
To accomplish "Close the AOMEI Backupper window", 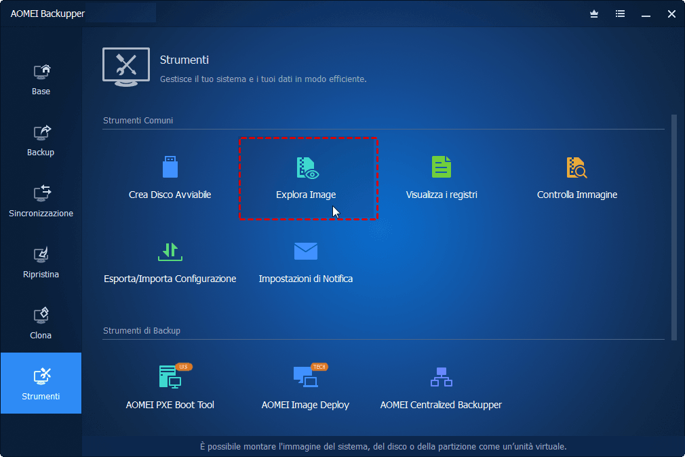I will click(x=671, y=14).
